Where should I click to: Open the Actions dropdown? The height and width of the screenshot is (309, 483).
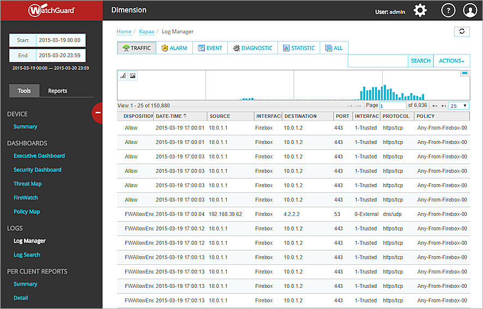(451, 61)
